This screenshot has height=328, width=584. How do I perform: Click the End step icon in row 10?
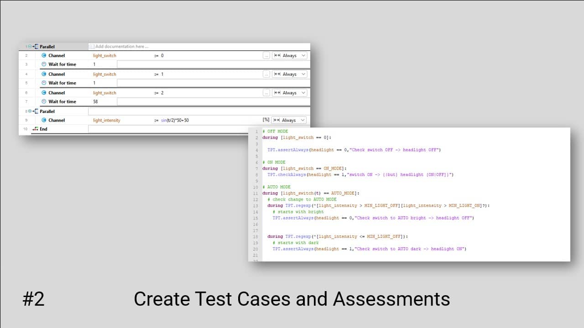(x=35, y=129)
